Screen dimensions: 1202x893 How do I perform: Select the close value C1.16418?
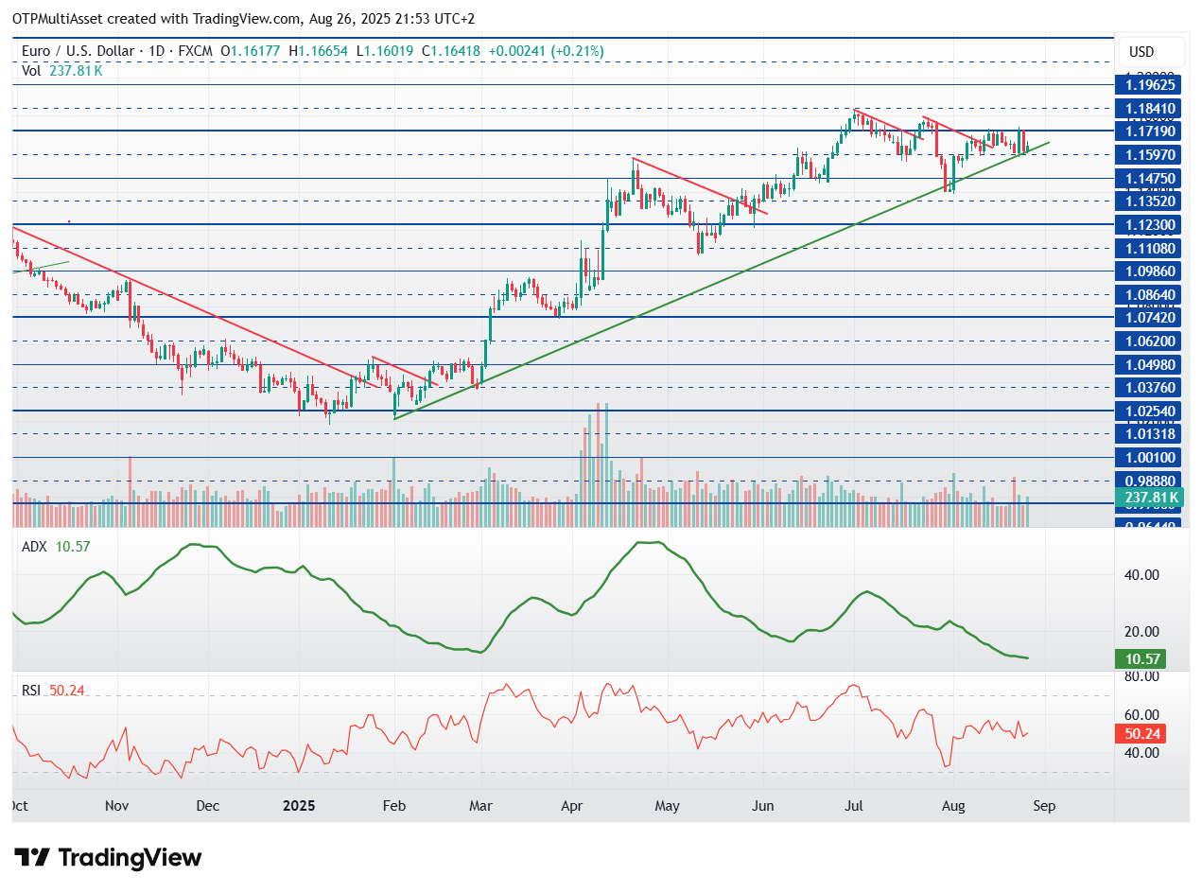tap(452, 50)
